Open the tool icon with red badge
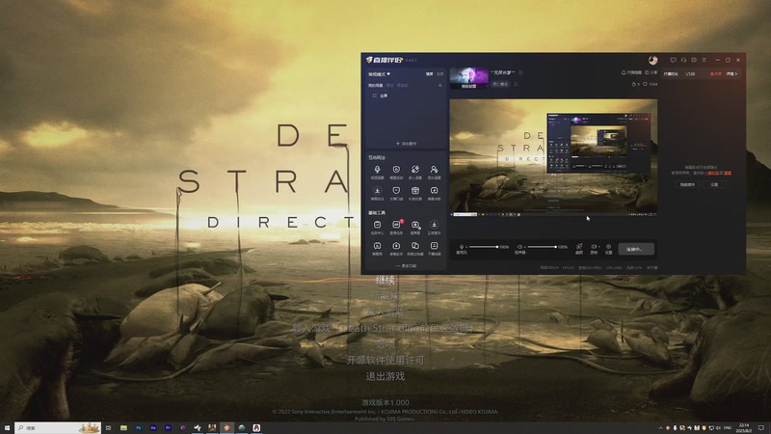The image size is (771, 434). pyautogui.click(x=396, y=227)
